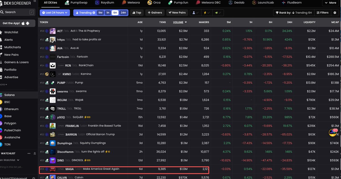Switch to Orca tab
Image resolution: width=341 pixels, height=179 pixels.
(x=154, y=3)
